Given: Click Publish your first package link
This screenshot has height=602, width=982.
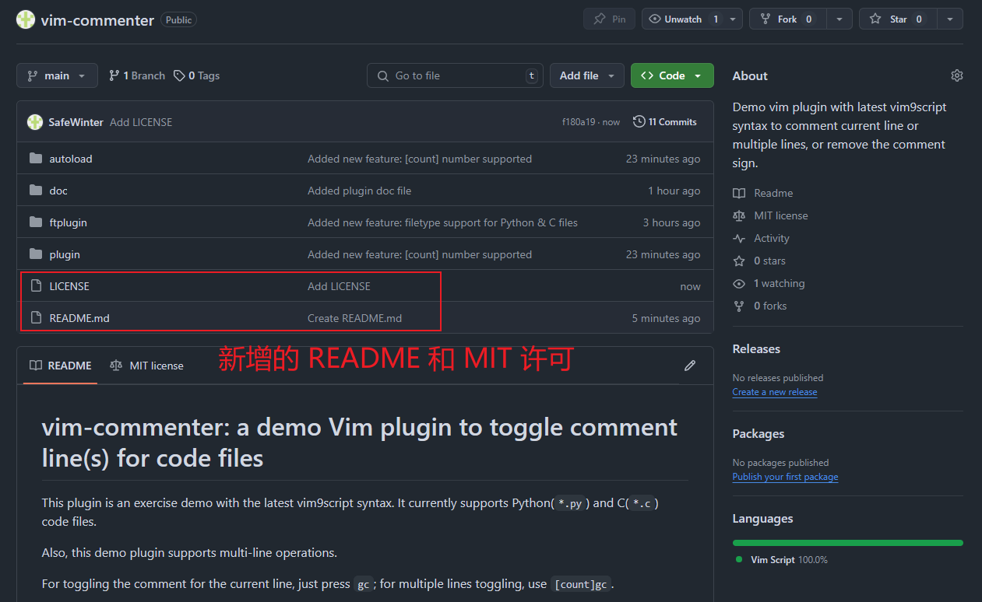Looking at the screenshot, I should (785, 477).
